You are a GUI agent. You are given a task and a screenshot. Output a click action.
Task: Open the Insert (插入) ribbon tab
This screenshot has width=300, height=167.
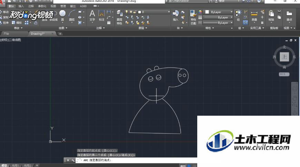tap(21, 6)
